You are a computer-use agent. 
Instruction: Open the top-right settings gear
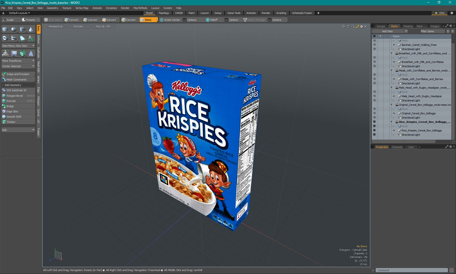[x=452, y=13]
